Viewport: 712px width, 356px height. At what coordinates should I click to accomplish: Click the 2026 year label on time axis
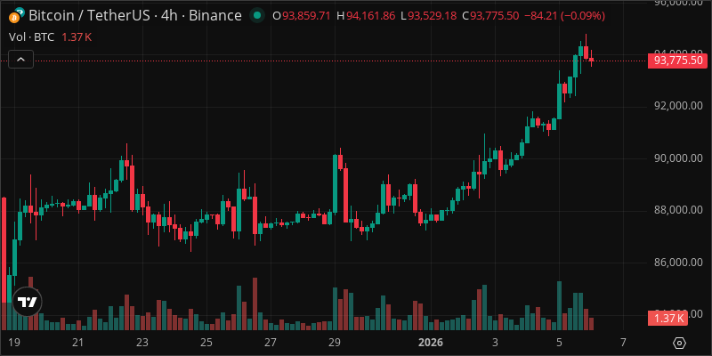tap(431, 343)
